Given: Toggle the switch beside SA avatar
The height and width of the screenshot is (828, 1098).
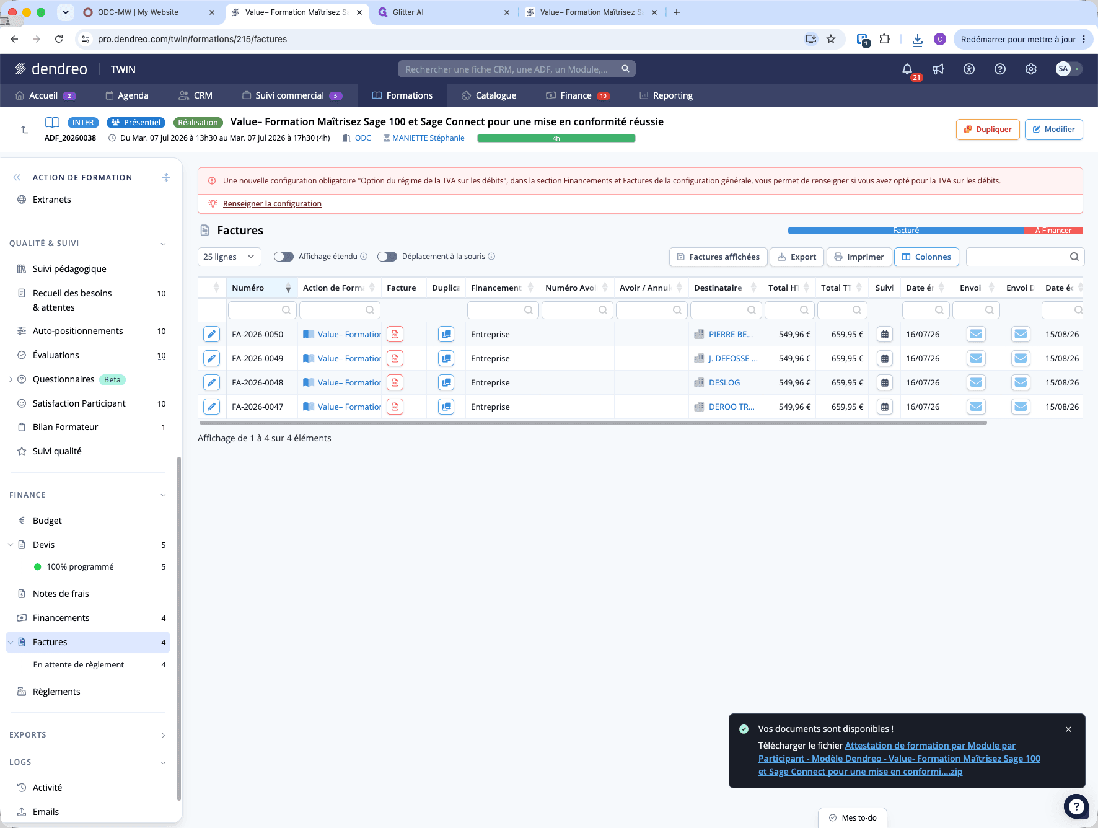Looking at the screenshot, I should point(1077,69).
